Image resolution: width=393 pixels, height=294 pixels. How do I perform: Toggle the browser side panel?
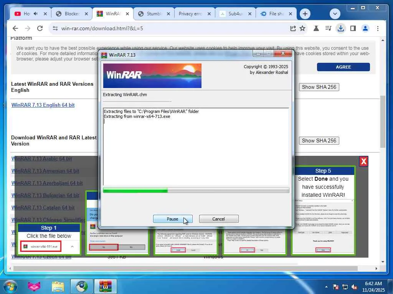point(353,28)
